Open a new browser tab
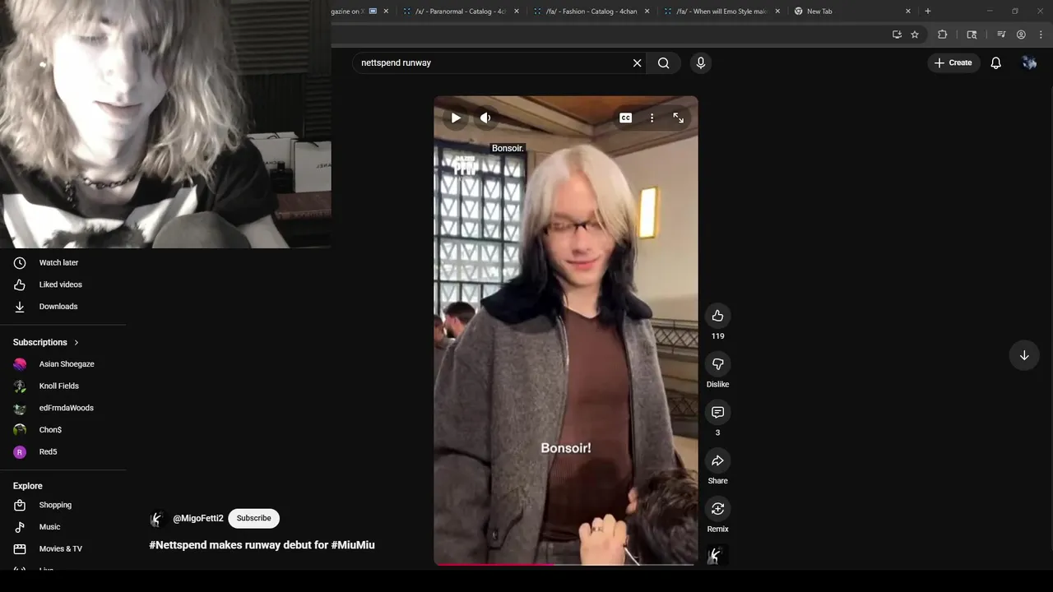The width and height of the screenshot is (1053, 592). click(x=928, y=12)
